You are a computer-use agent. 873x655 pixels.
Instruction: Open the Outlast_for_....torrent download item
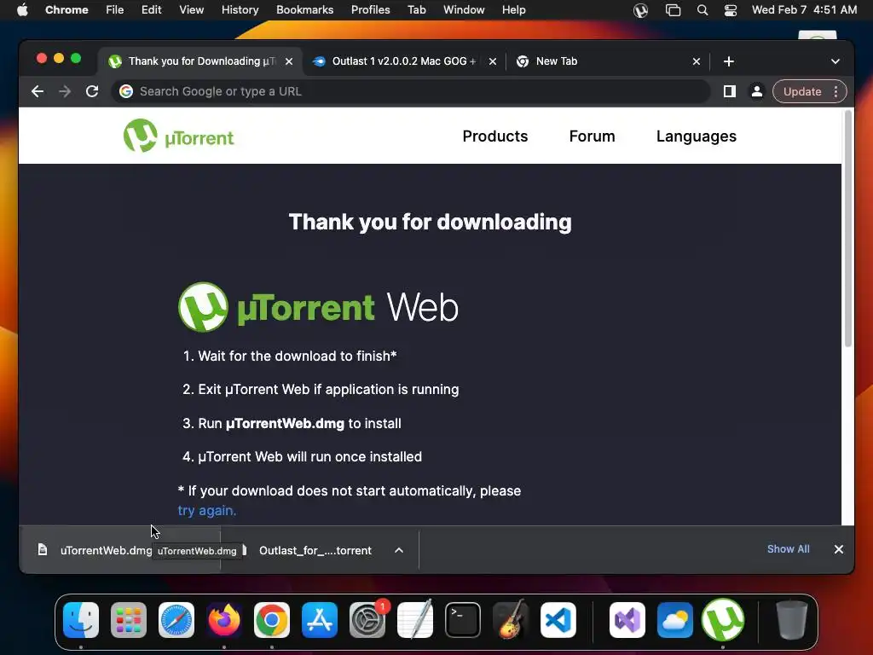click(315, 550)
